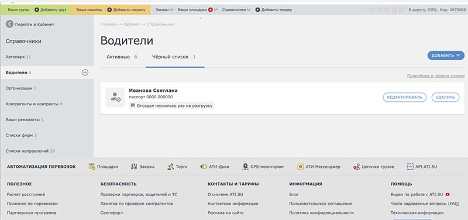Click the driver name Иванова Светлана
The height and width of the screenshot is (220, 468).
(153, 91)
